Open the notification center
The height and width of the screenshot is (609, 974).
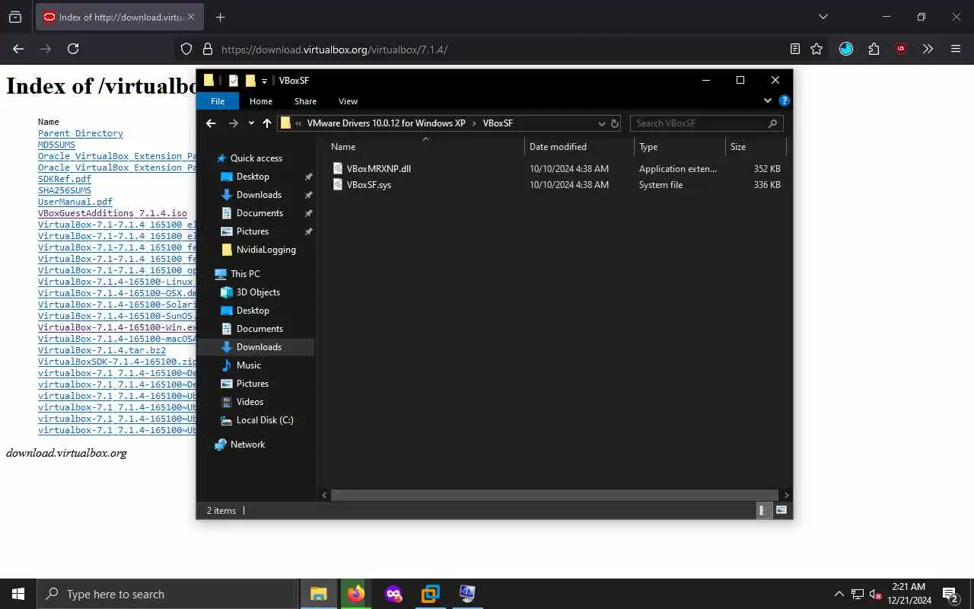pyautogui.click(x=950, y=594)
